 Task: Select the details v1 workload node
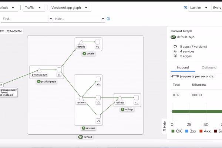pyautogui.click(x=98, y=42)
